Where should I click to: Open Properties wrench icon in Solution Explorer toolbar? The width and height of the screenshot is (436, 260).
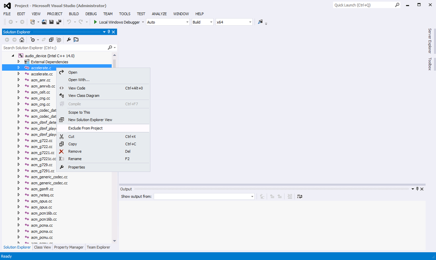click(x=69, y=40)
